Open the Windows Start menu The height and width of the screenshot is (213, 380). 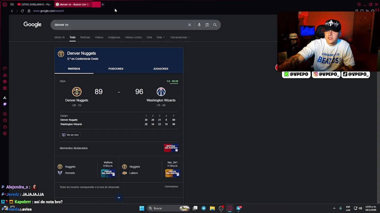(x=142, y=208)
